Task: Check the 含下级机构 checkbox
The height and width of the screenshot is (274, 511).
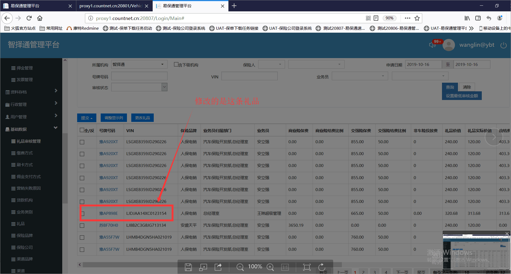Action: point(176,64)
